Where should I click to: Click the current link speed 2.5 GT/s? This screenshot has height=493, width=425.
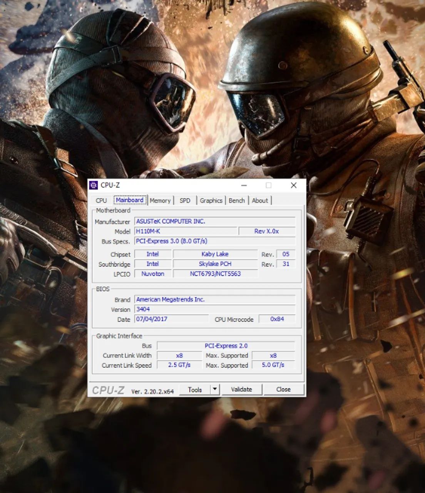click(179, 365)
